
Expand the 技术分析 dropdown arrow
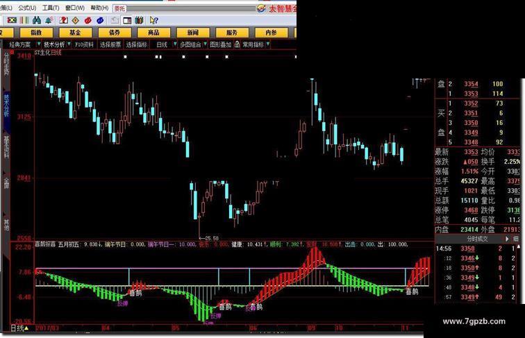tap(69, 44)
